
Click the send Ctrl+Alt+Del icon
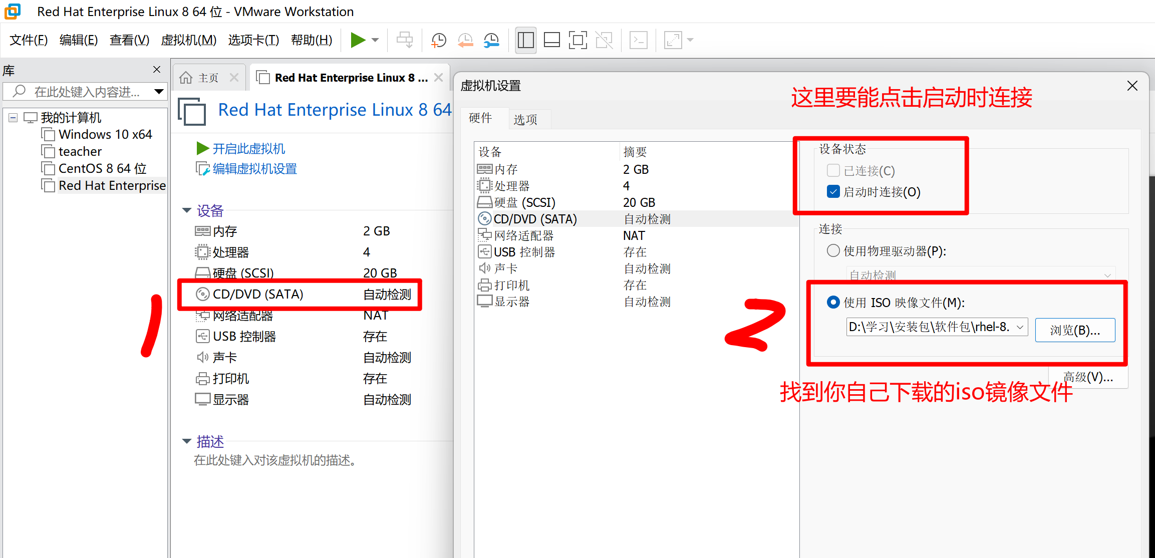click(x=405, y=40)
